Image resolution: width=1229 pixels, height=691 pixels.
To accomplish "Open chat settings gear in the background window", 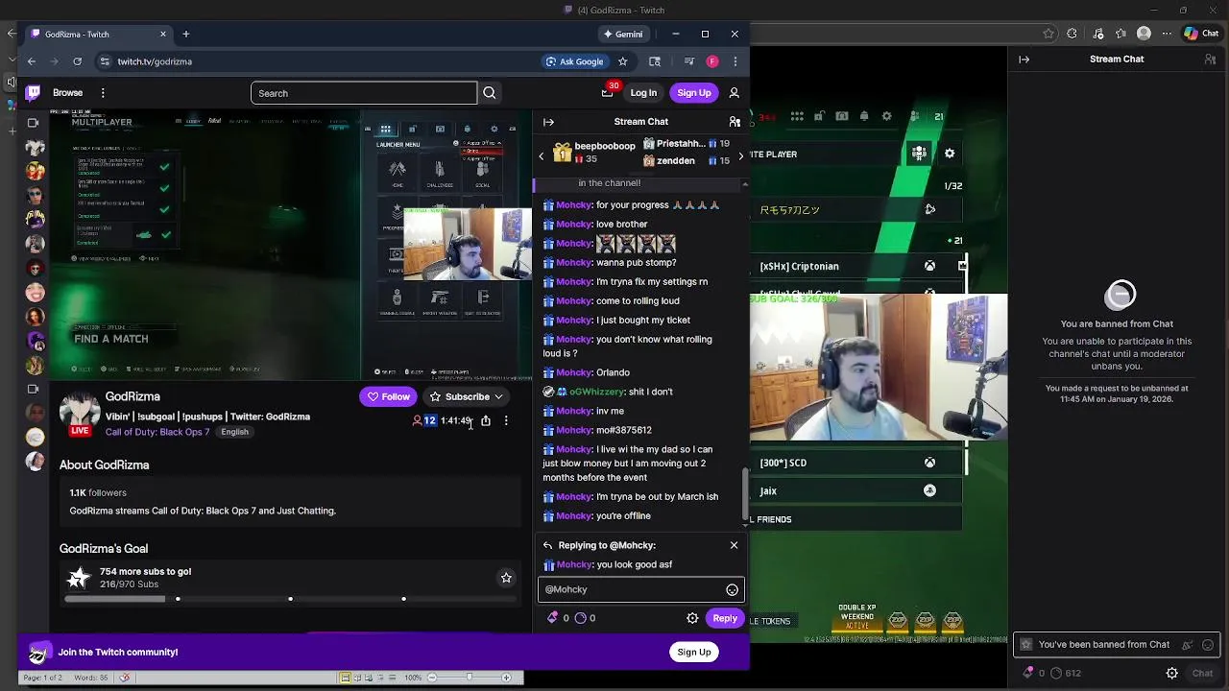I will [1171, 673].
